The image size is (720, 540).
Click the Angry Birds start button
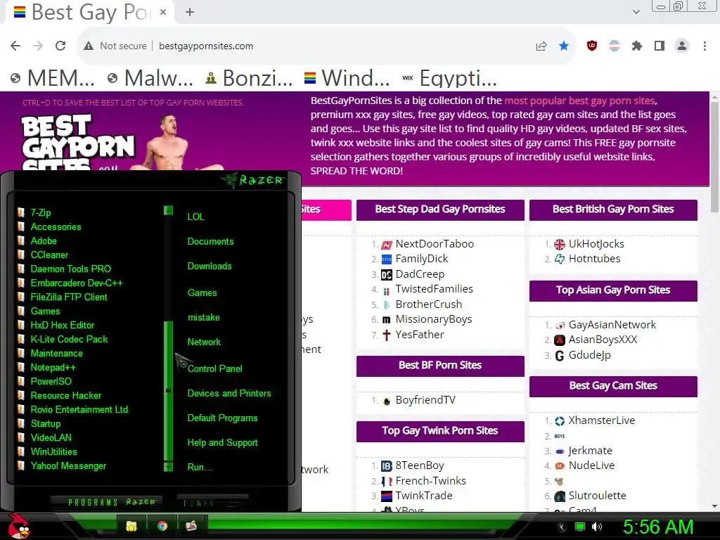(x=19, y=526)
